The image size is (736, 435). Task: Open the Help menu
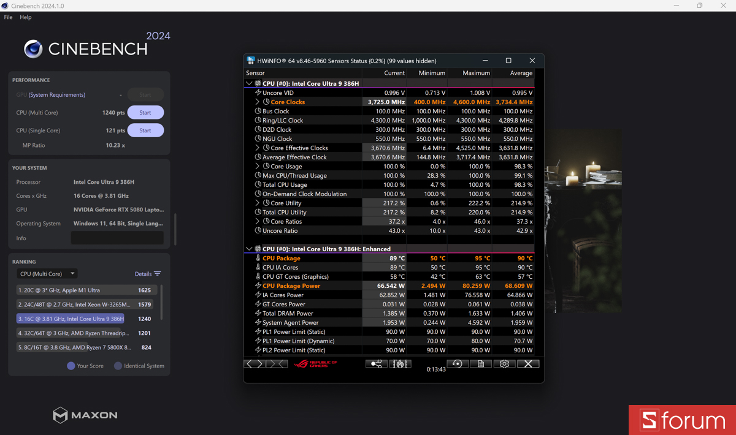coord(26,17)
